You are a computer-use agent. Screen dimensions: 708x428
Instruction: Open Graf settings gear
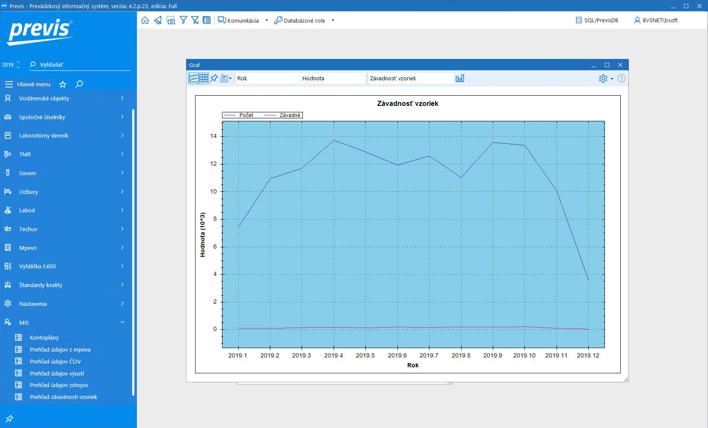603,79
